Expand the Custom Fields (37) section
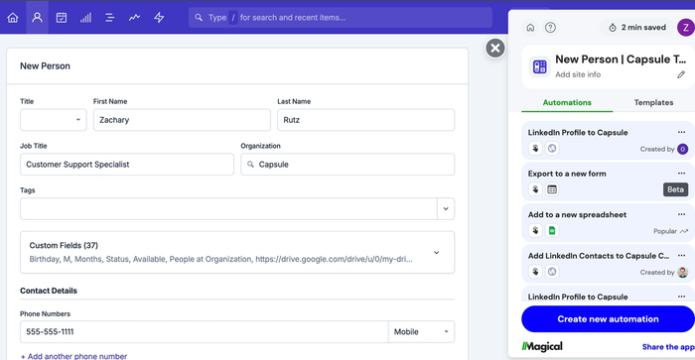695x360 pixels. pyautogui.click(x=237, y=252)
